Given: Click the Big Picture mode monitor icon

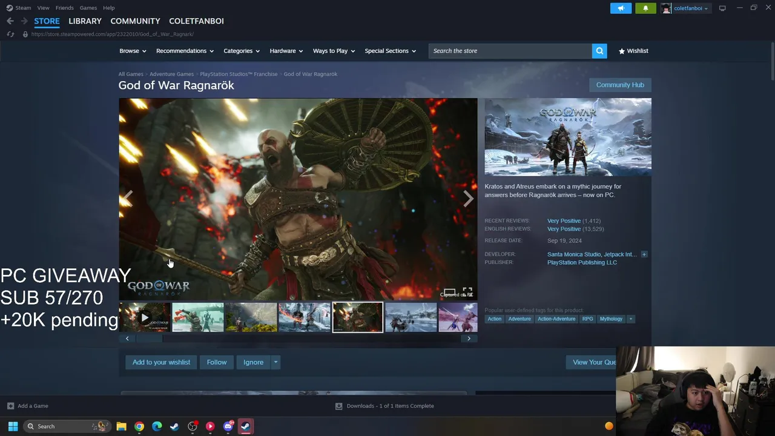Looking at the screenshot, I should pyautogui.click(x=722, y=8).
